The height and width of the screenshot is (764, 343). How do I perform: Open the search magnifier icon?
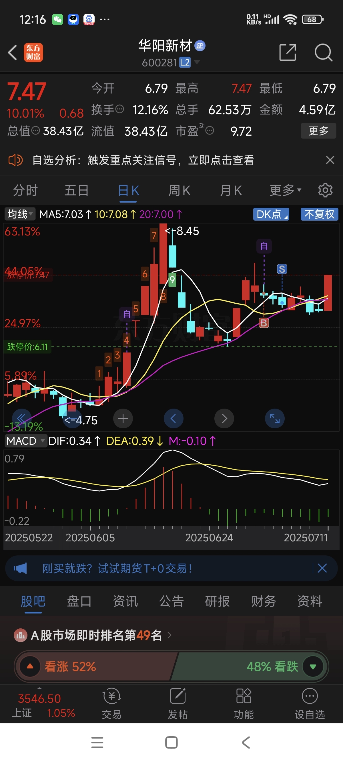pos(323,52)
